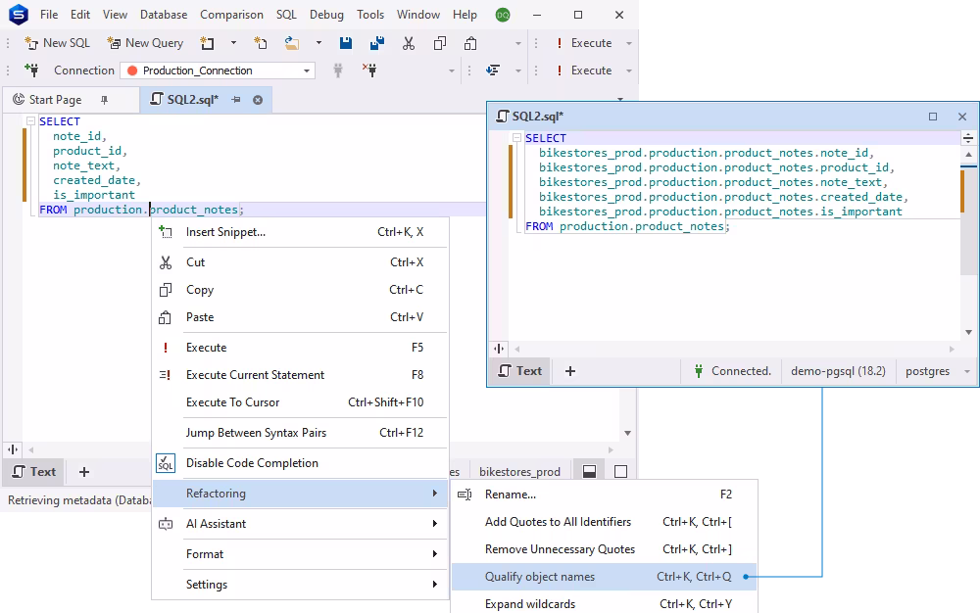
Task: Expand the Format submenu
Action: [301, 553]
